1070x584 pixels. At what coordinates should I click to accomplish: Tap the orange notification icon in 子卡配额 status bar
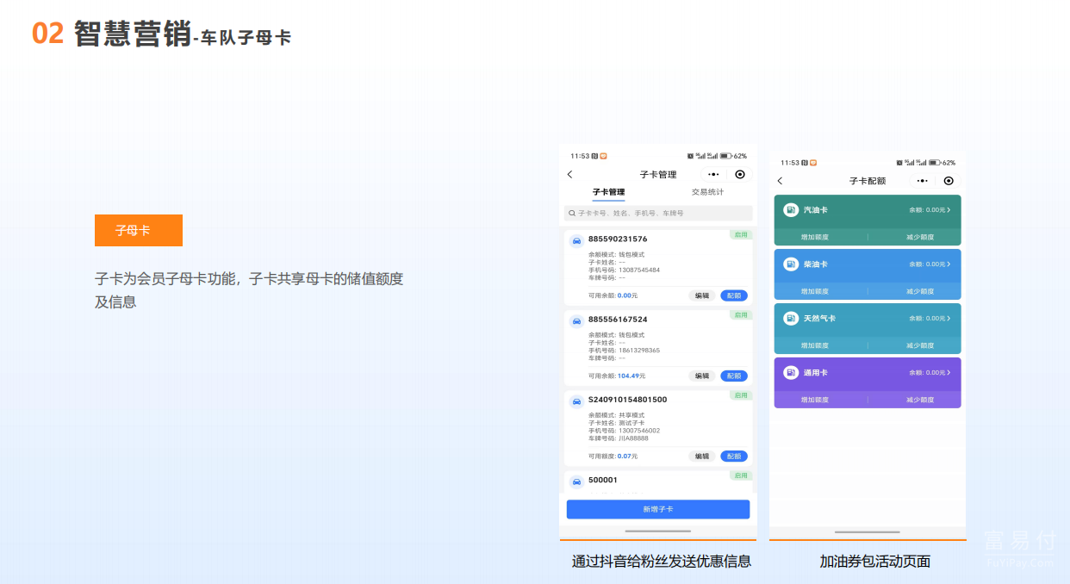pyautogui.click(x=813, y=162)
